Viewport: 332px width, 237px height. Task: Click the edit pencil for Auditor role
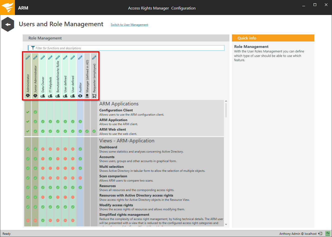tap(80, 57)
